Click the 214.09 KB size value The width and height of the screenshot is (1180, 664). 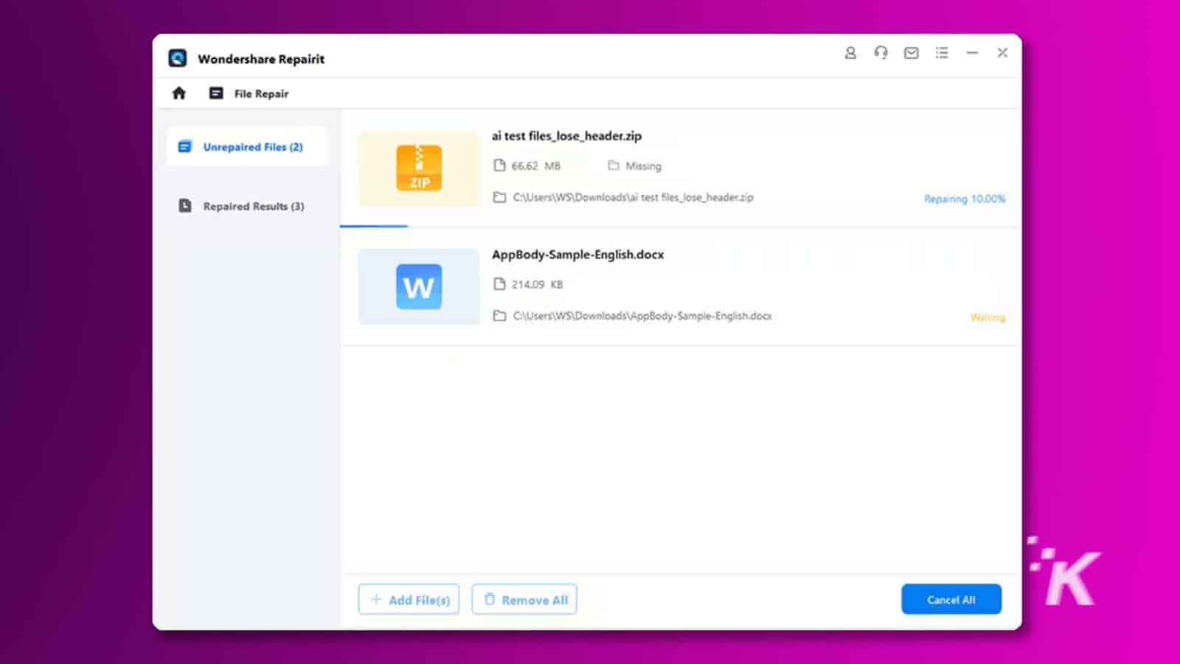pos(537,284)
